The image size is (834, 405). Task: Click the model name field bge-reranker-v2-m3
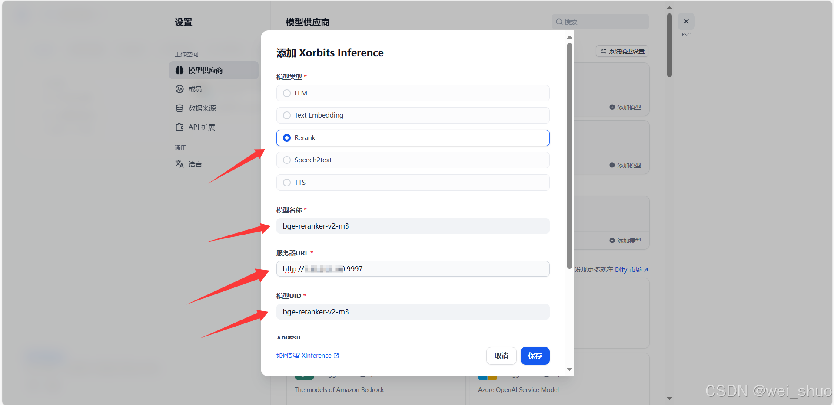413,226
